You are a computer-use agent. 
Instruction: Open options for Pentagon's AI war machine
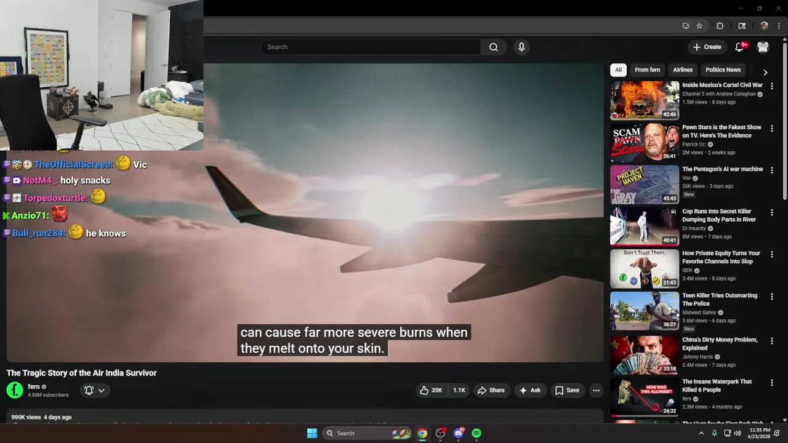772,170
